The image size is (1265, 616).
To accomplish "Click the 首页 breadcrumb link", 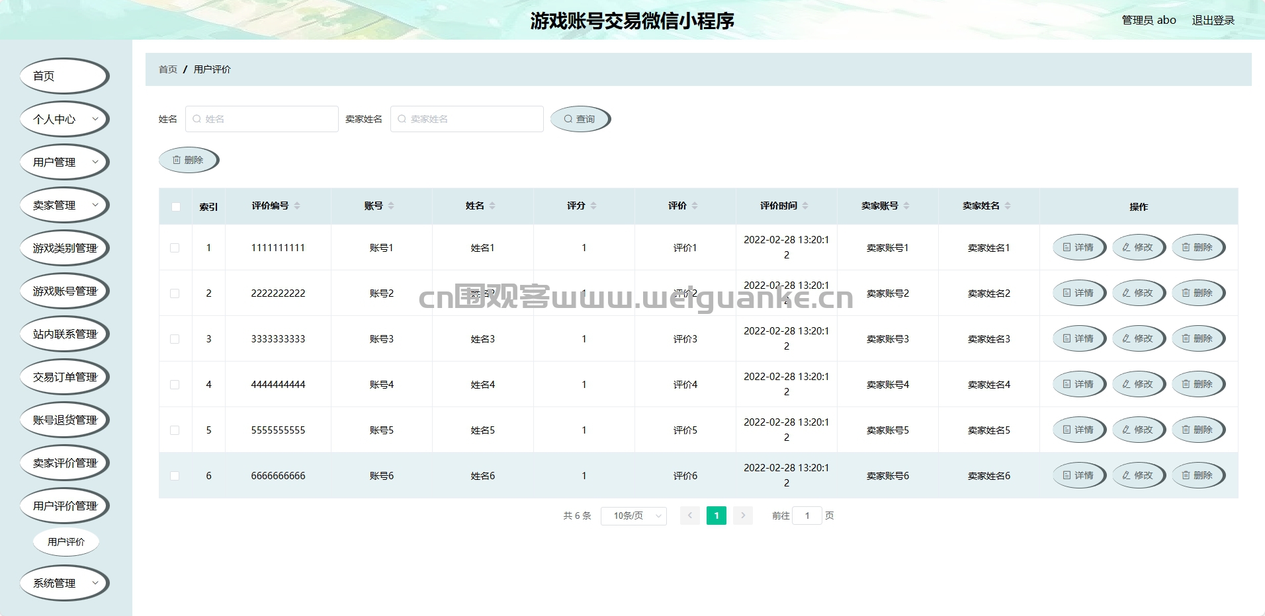I will [x=168, y=69].
